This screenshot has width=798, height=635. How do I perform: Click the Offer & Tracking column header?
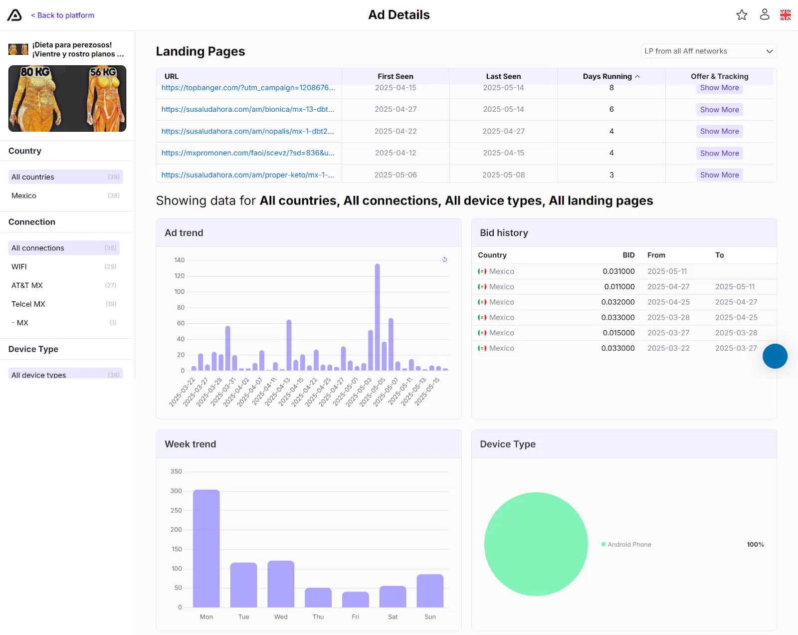click(719, 76)
